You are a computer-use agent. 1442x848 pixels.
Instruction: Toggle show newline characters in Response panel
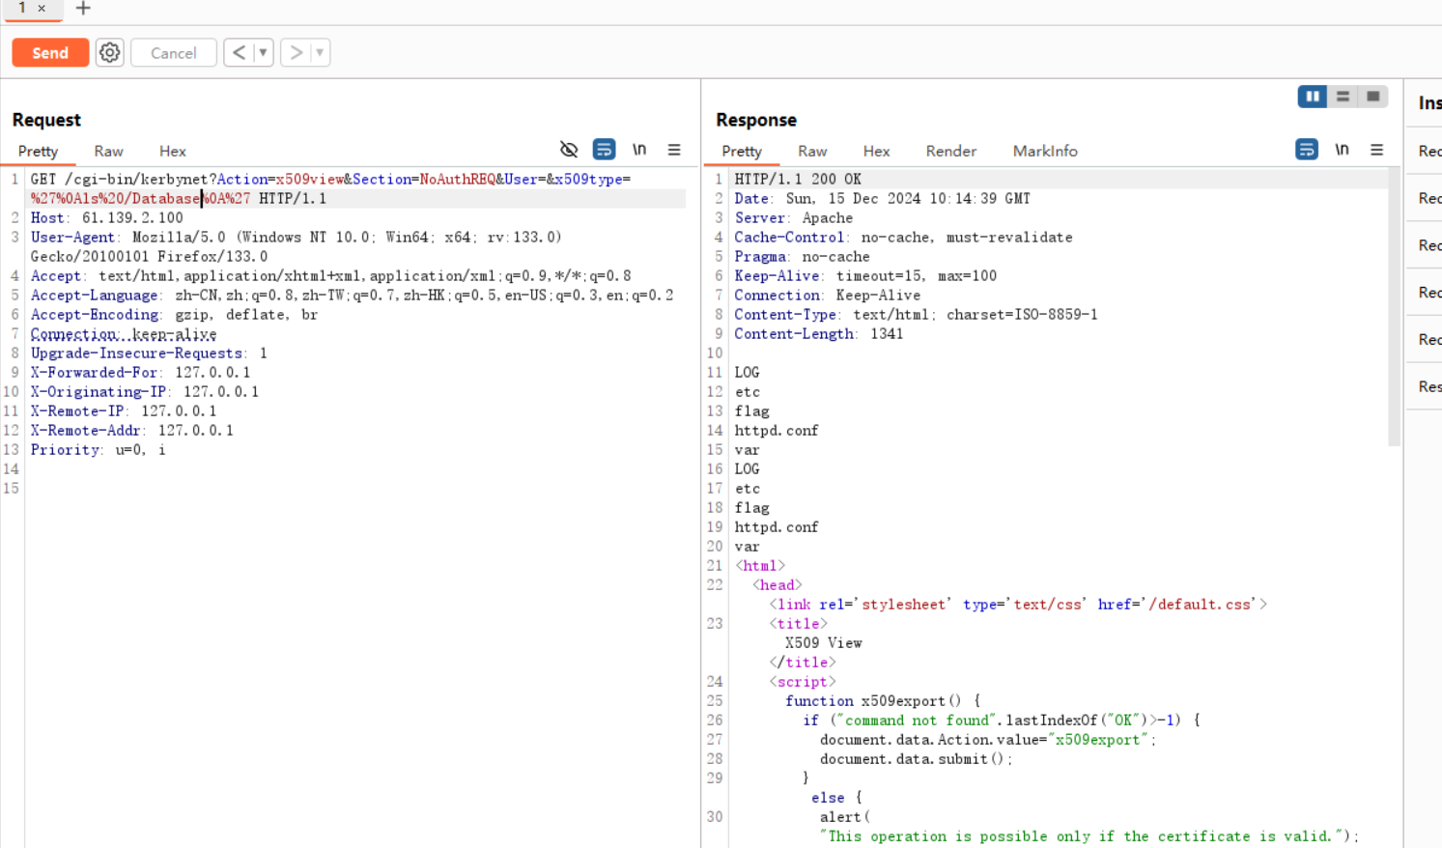coord(1343,150)
